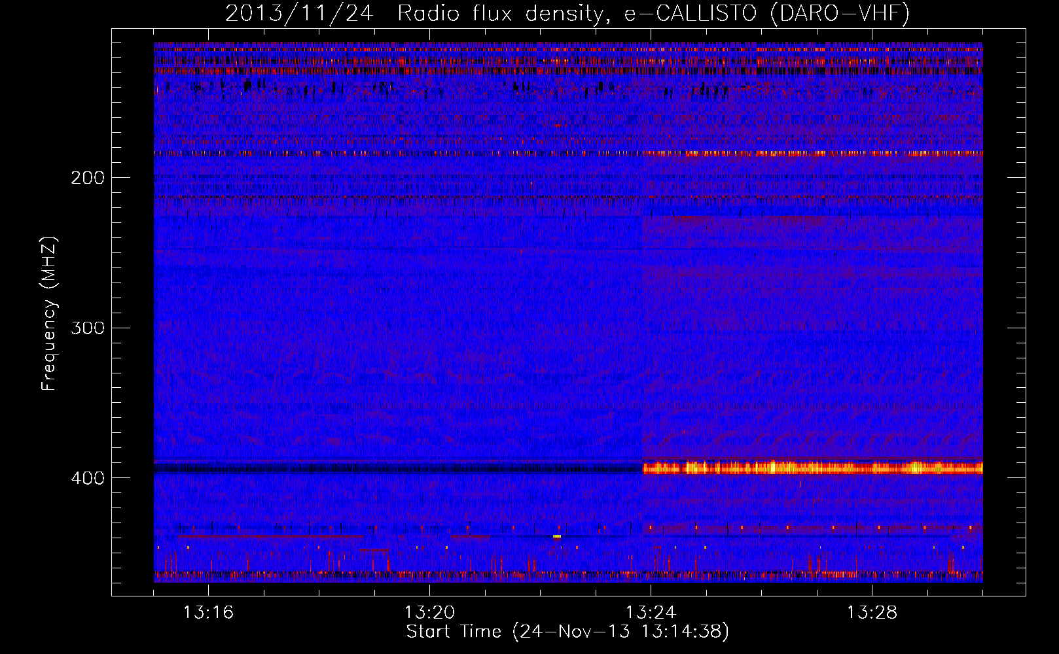This screenshot has width=1059, height=654.
Task: Click the small yellow blip near 13:22
Action: [557, 536]
